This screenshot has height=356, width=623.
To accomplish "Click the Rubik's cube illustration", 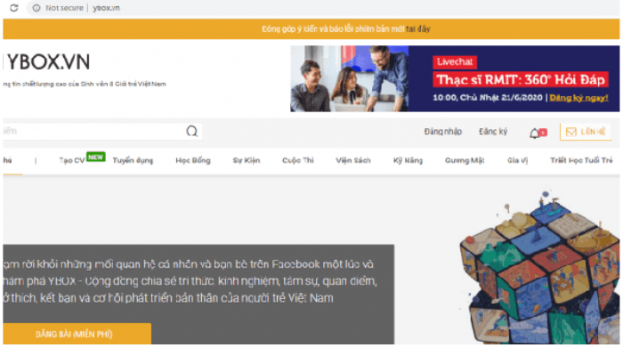I will (539, 268).
